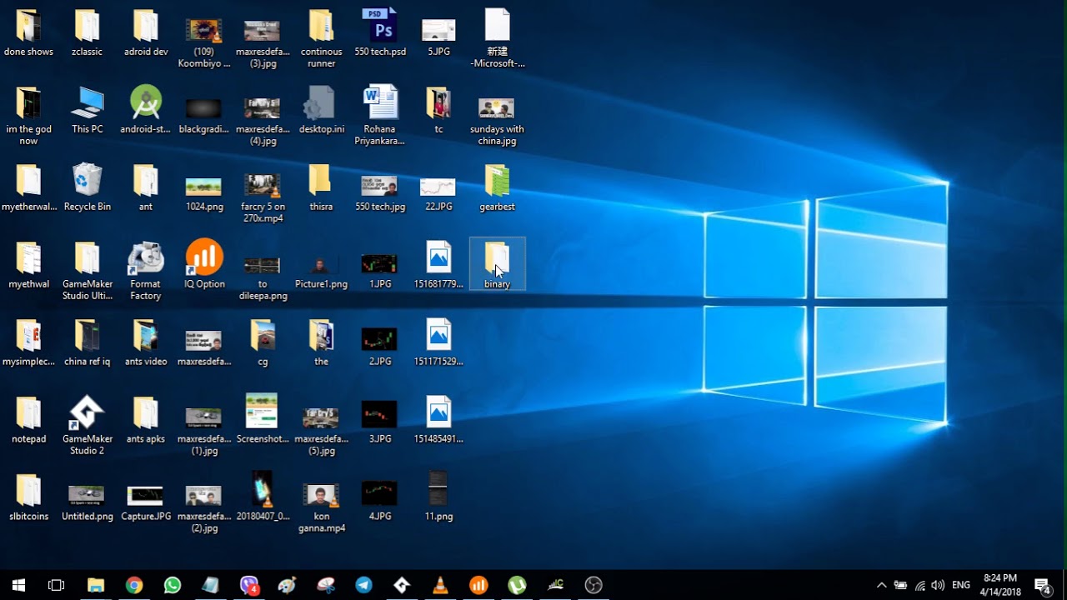Image resolution: width=1067 pixels, height=600 pixels.
Task: Open the volume control in tray
Action: [x=938, y=585]
